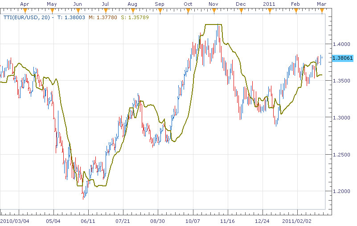Select the TTI(EUR/USD, 20) indicator label
Viewport: 357px width, 226px height.
click(27, 17)
